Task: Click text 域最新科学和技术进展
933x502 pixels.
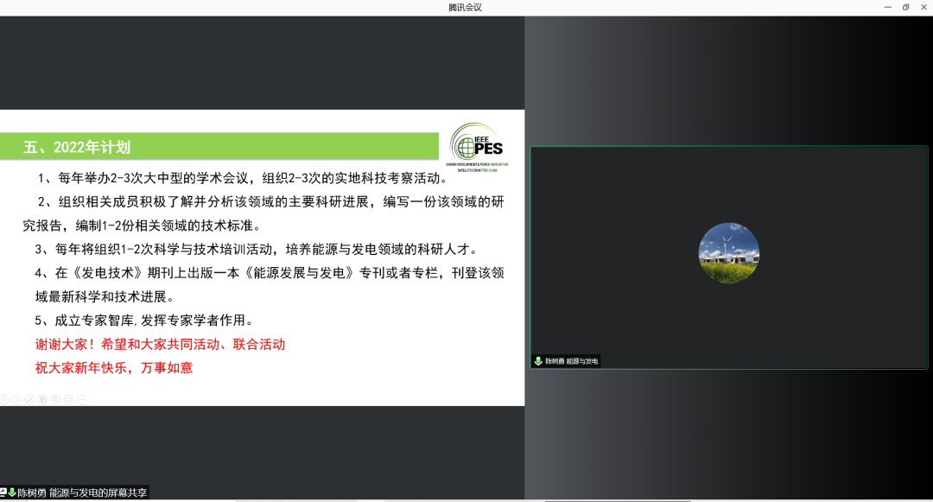Action: point(105,297)
